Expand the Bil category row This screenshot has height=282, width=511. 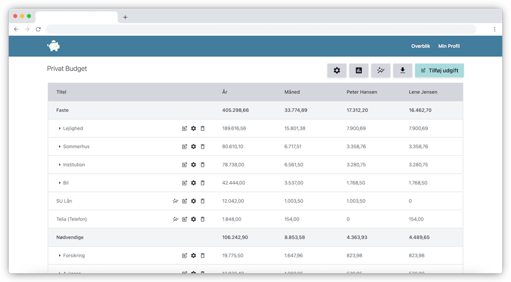click(60, 183)
